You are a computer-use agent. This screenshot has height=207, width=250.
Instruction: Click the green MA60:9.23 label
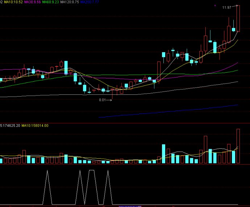point(51,2)
